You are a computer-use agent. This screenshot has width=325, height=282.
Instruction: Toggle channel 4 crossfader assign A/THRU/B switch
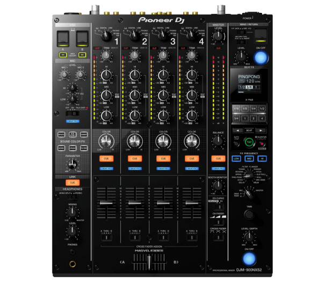[192, 237]
